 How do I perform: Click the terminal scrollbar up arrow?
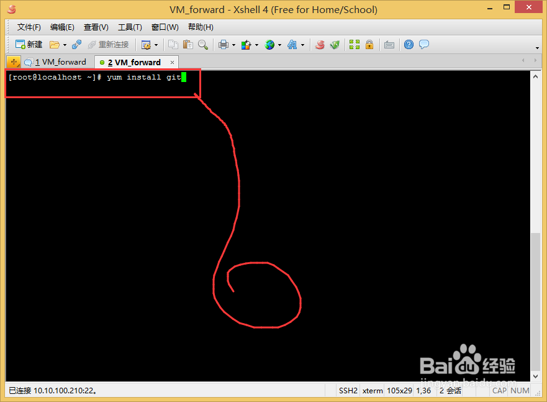(x=535, y=76)
